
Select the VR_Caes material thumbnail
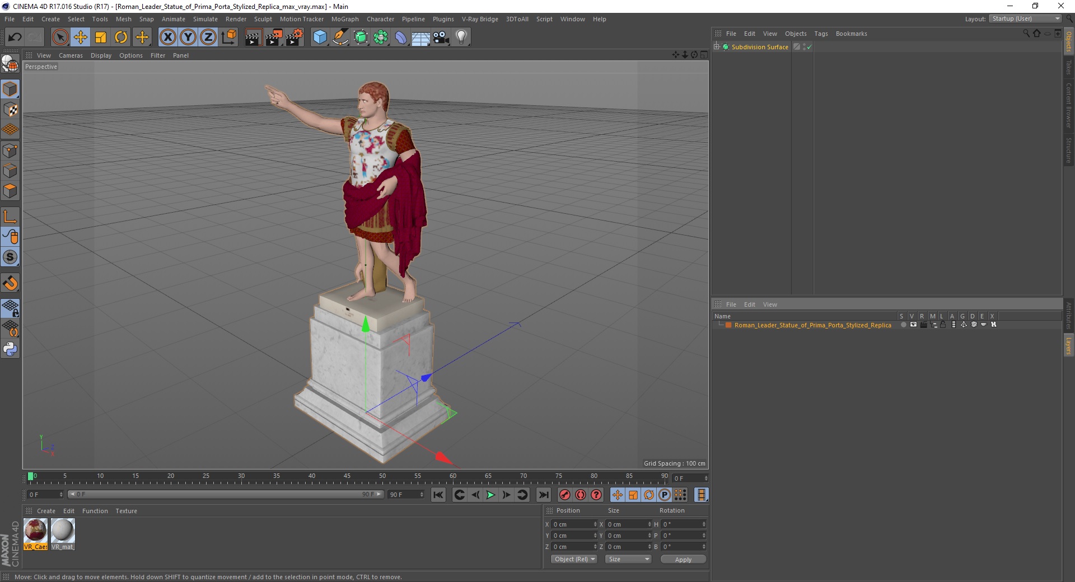point(35,534)
